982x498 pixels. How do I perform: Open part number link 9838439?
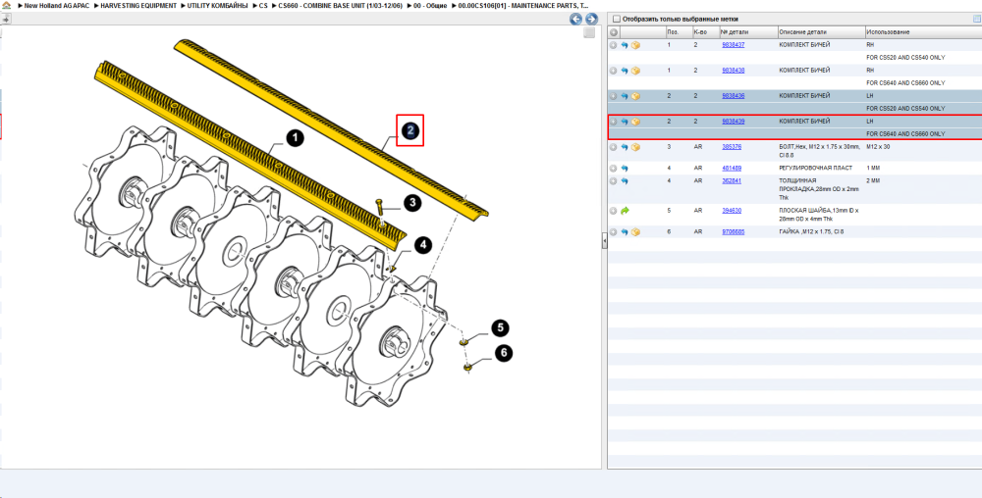734,122
